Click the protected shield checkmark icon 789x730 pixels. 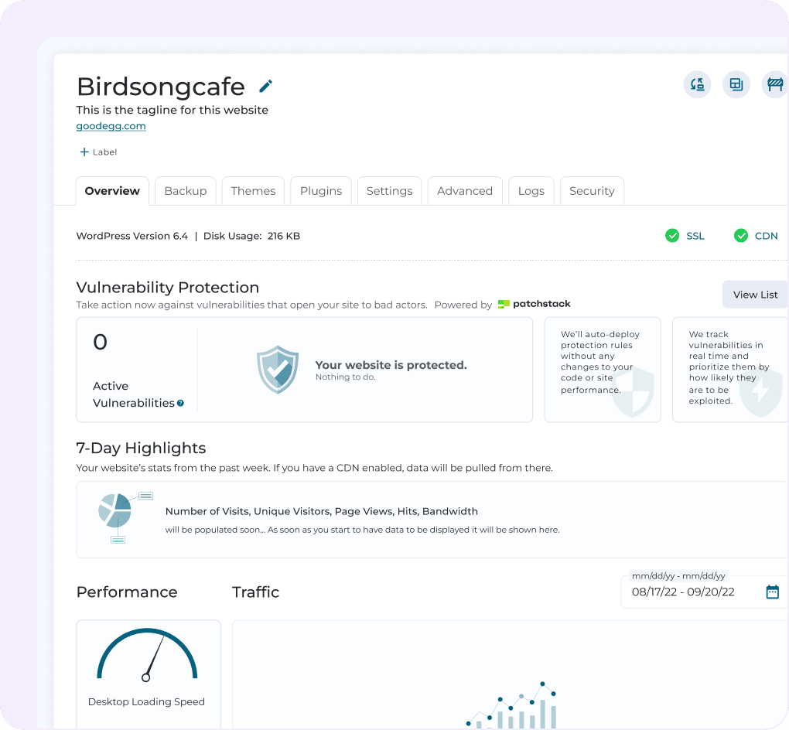coord(277,370)
